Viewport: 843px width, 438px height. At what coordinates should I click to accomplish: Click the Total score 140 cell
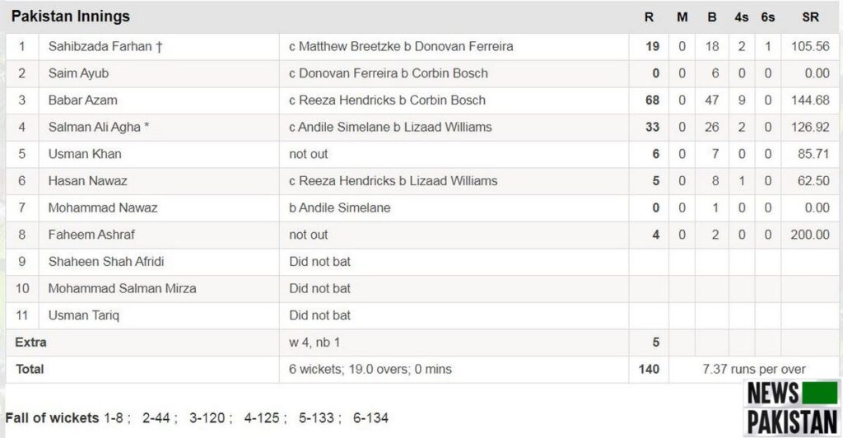coord(649,370)
